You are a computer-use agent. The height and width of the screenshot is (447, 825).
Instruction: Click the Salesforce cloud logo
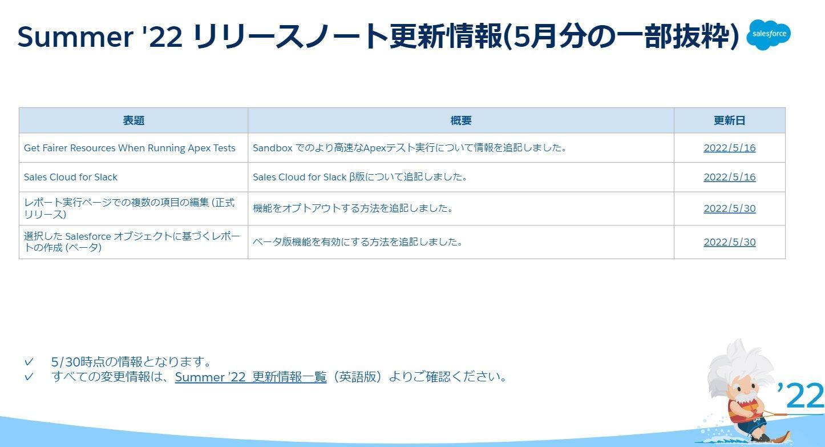pyautogui.click(x=769, y=34)
